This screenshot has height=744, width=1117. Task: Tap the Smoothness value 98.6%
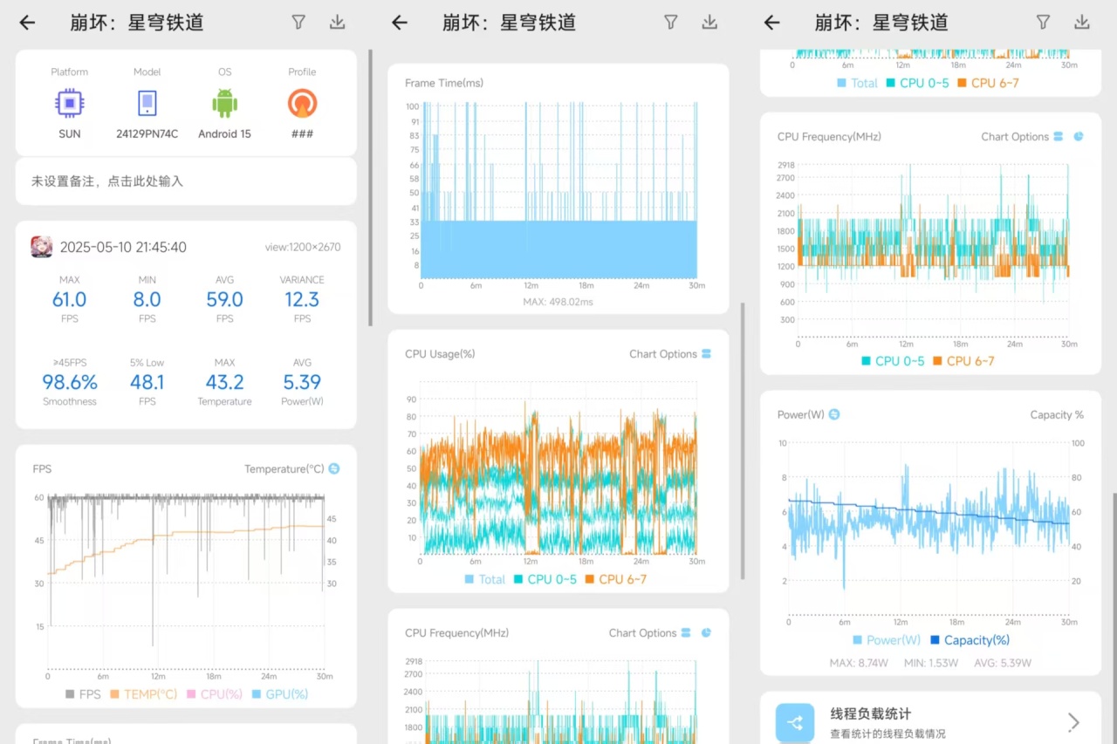[70, 383]
